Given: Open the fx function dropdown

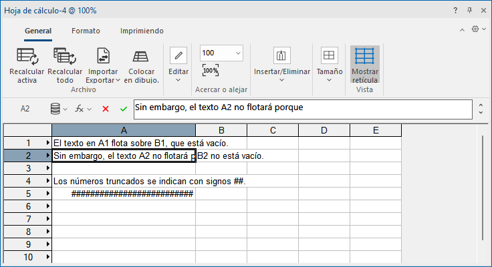Looking at the screenshot, I should coord(84,109).
